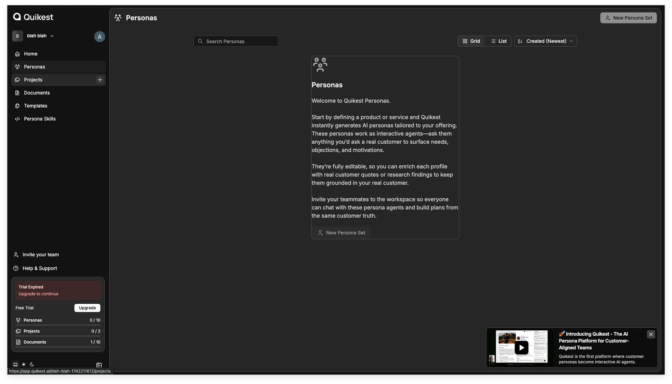This screenshot has width=672, height=384.
Task: Select system theme icon
Action: point(15,364)
